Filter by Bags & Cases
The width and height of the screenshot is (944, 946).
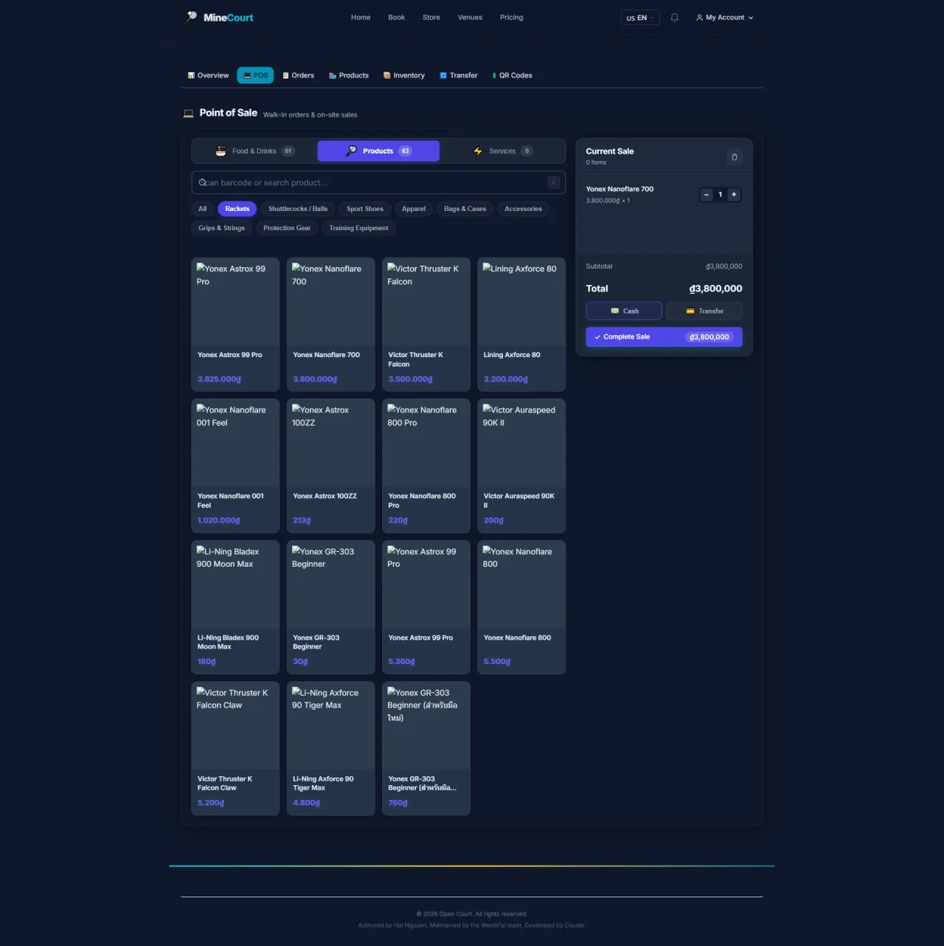click(465, 209)
